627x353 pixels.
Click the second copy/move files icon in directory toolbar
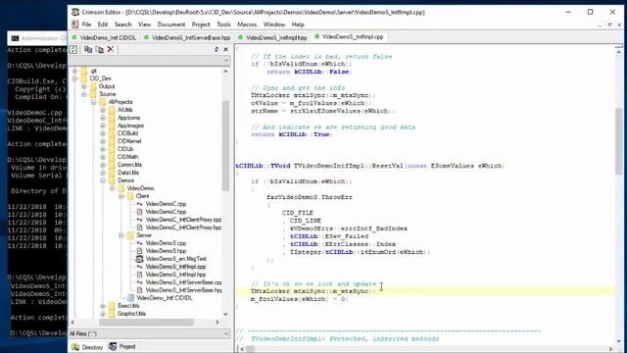(100, 49)
